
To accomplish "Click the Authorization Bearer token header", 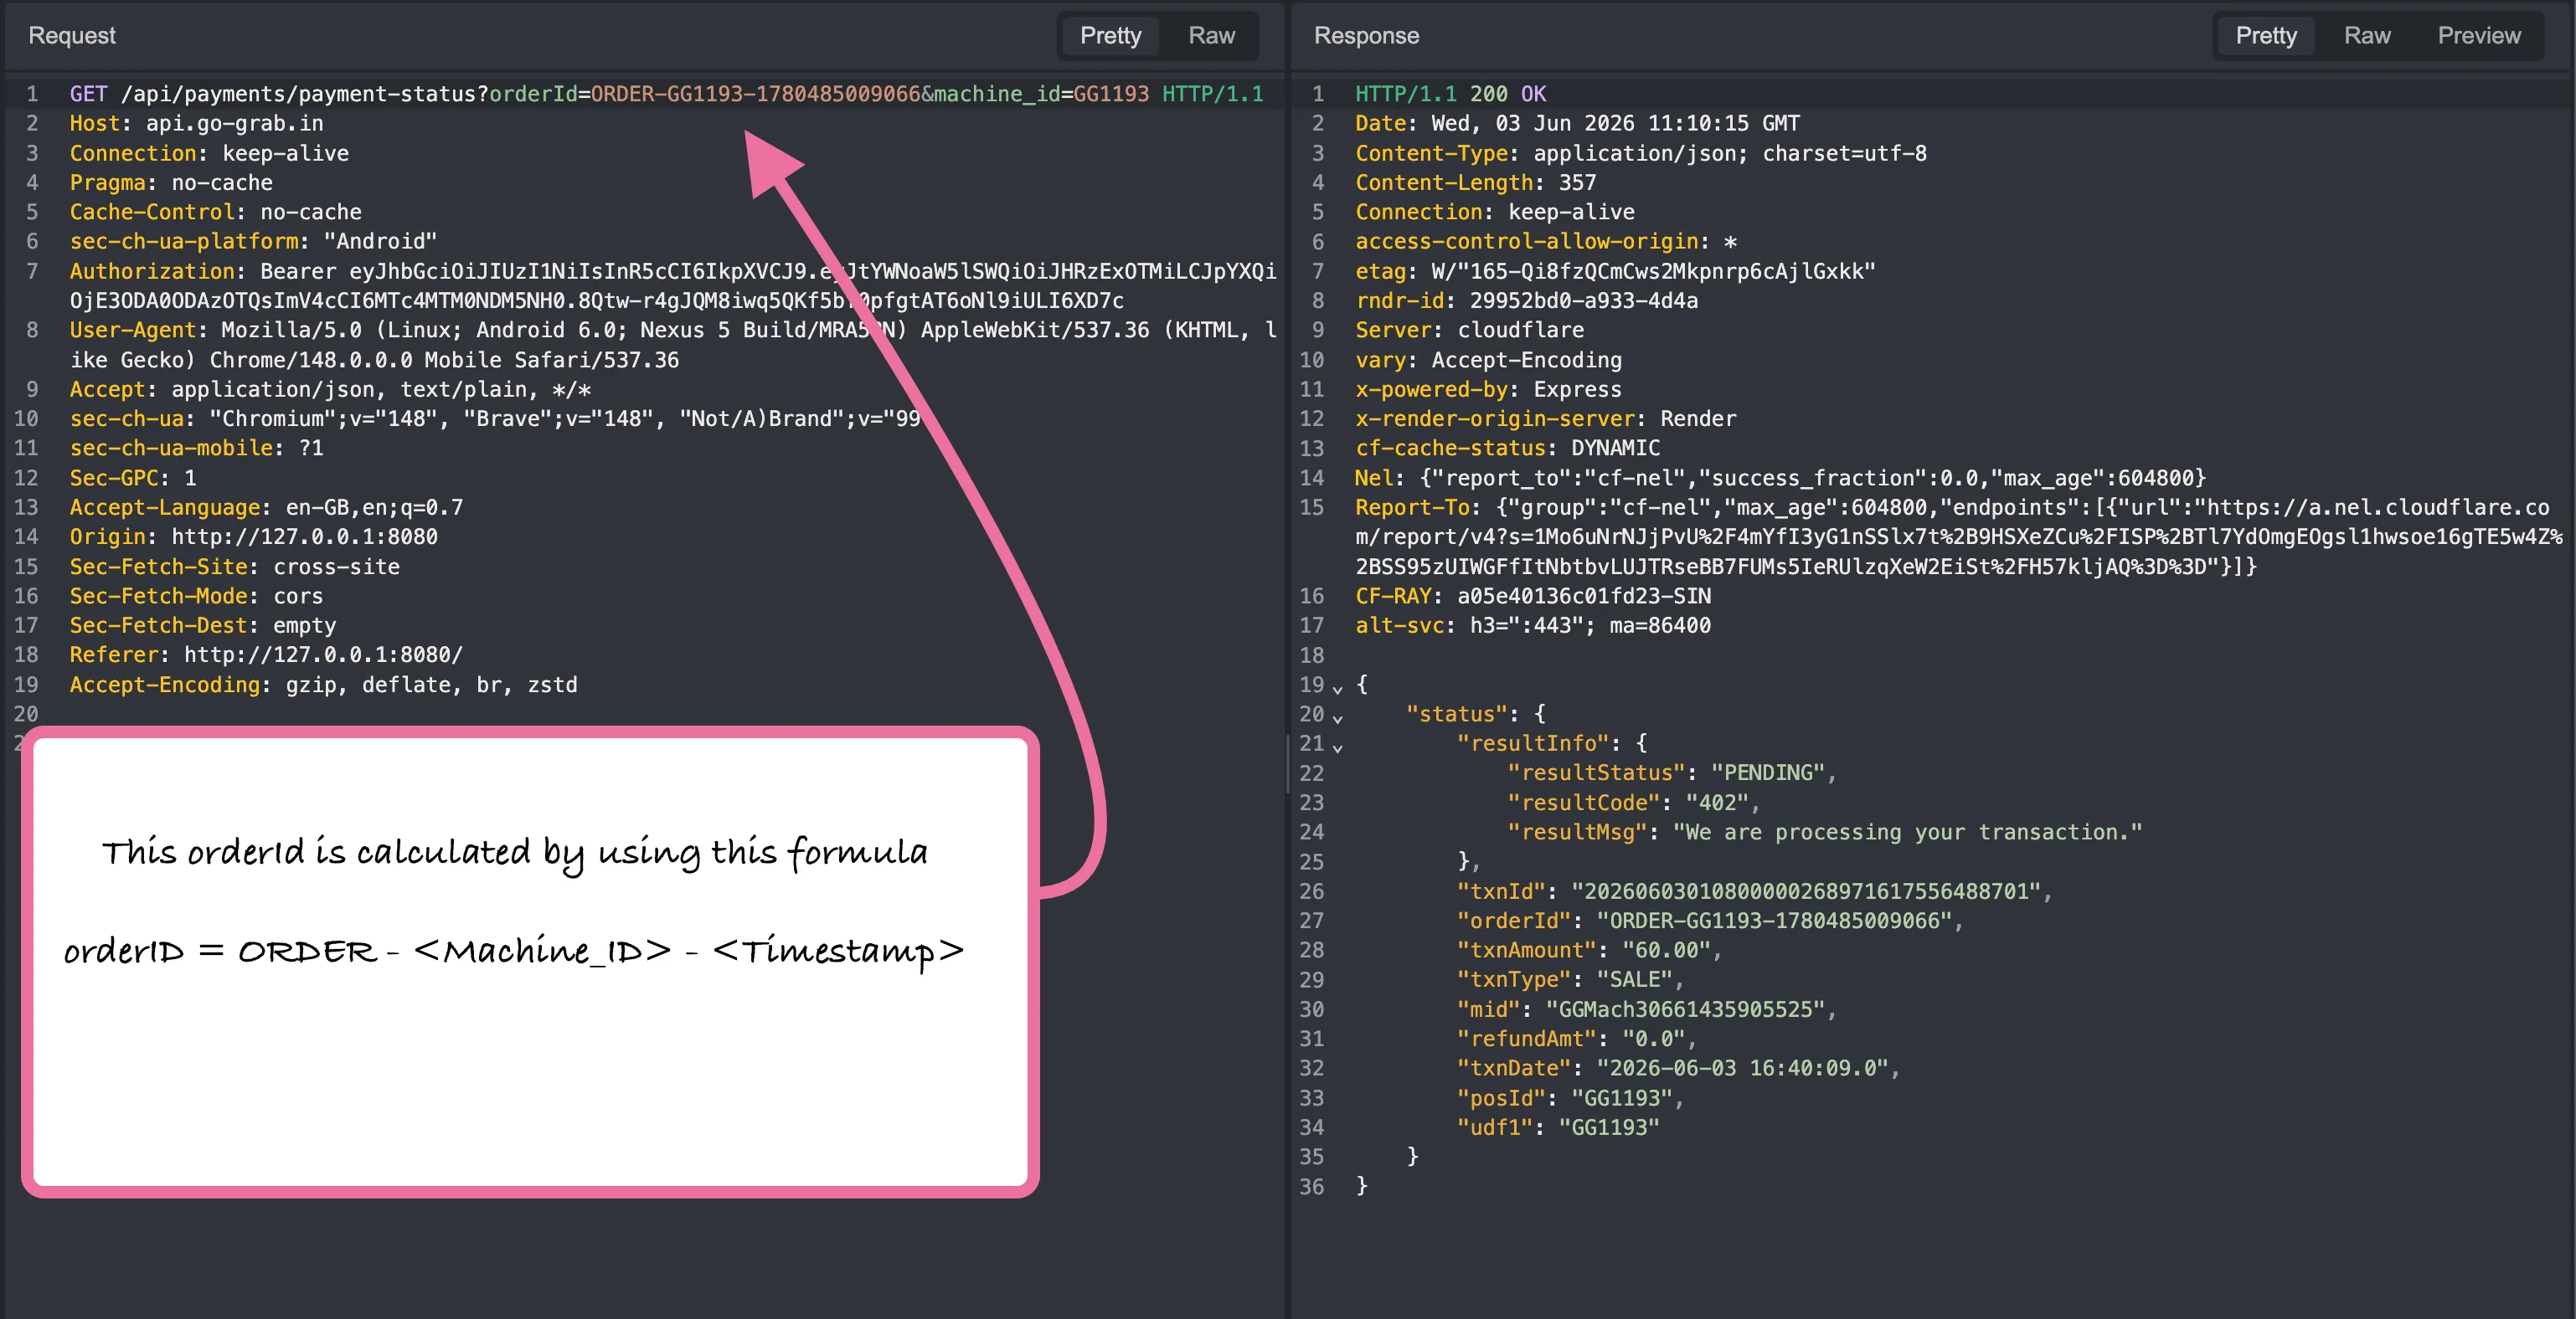I will pos(672,285).
